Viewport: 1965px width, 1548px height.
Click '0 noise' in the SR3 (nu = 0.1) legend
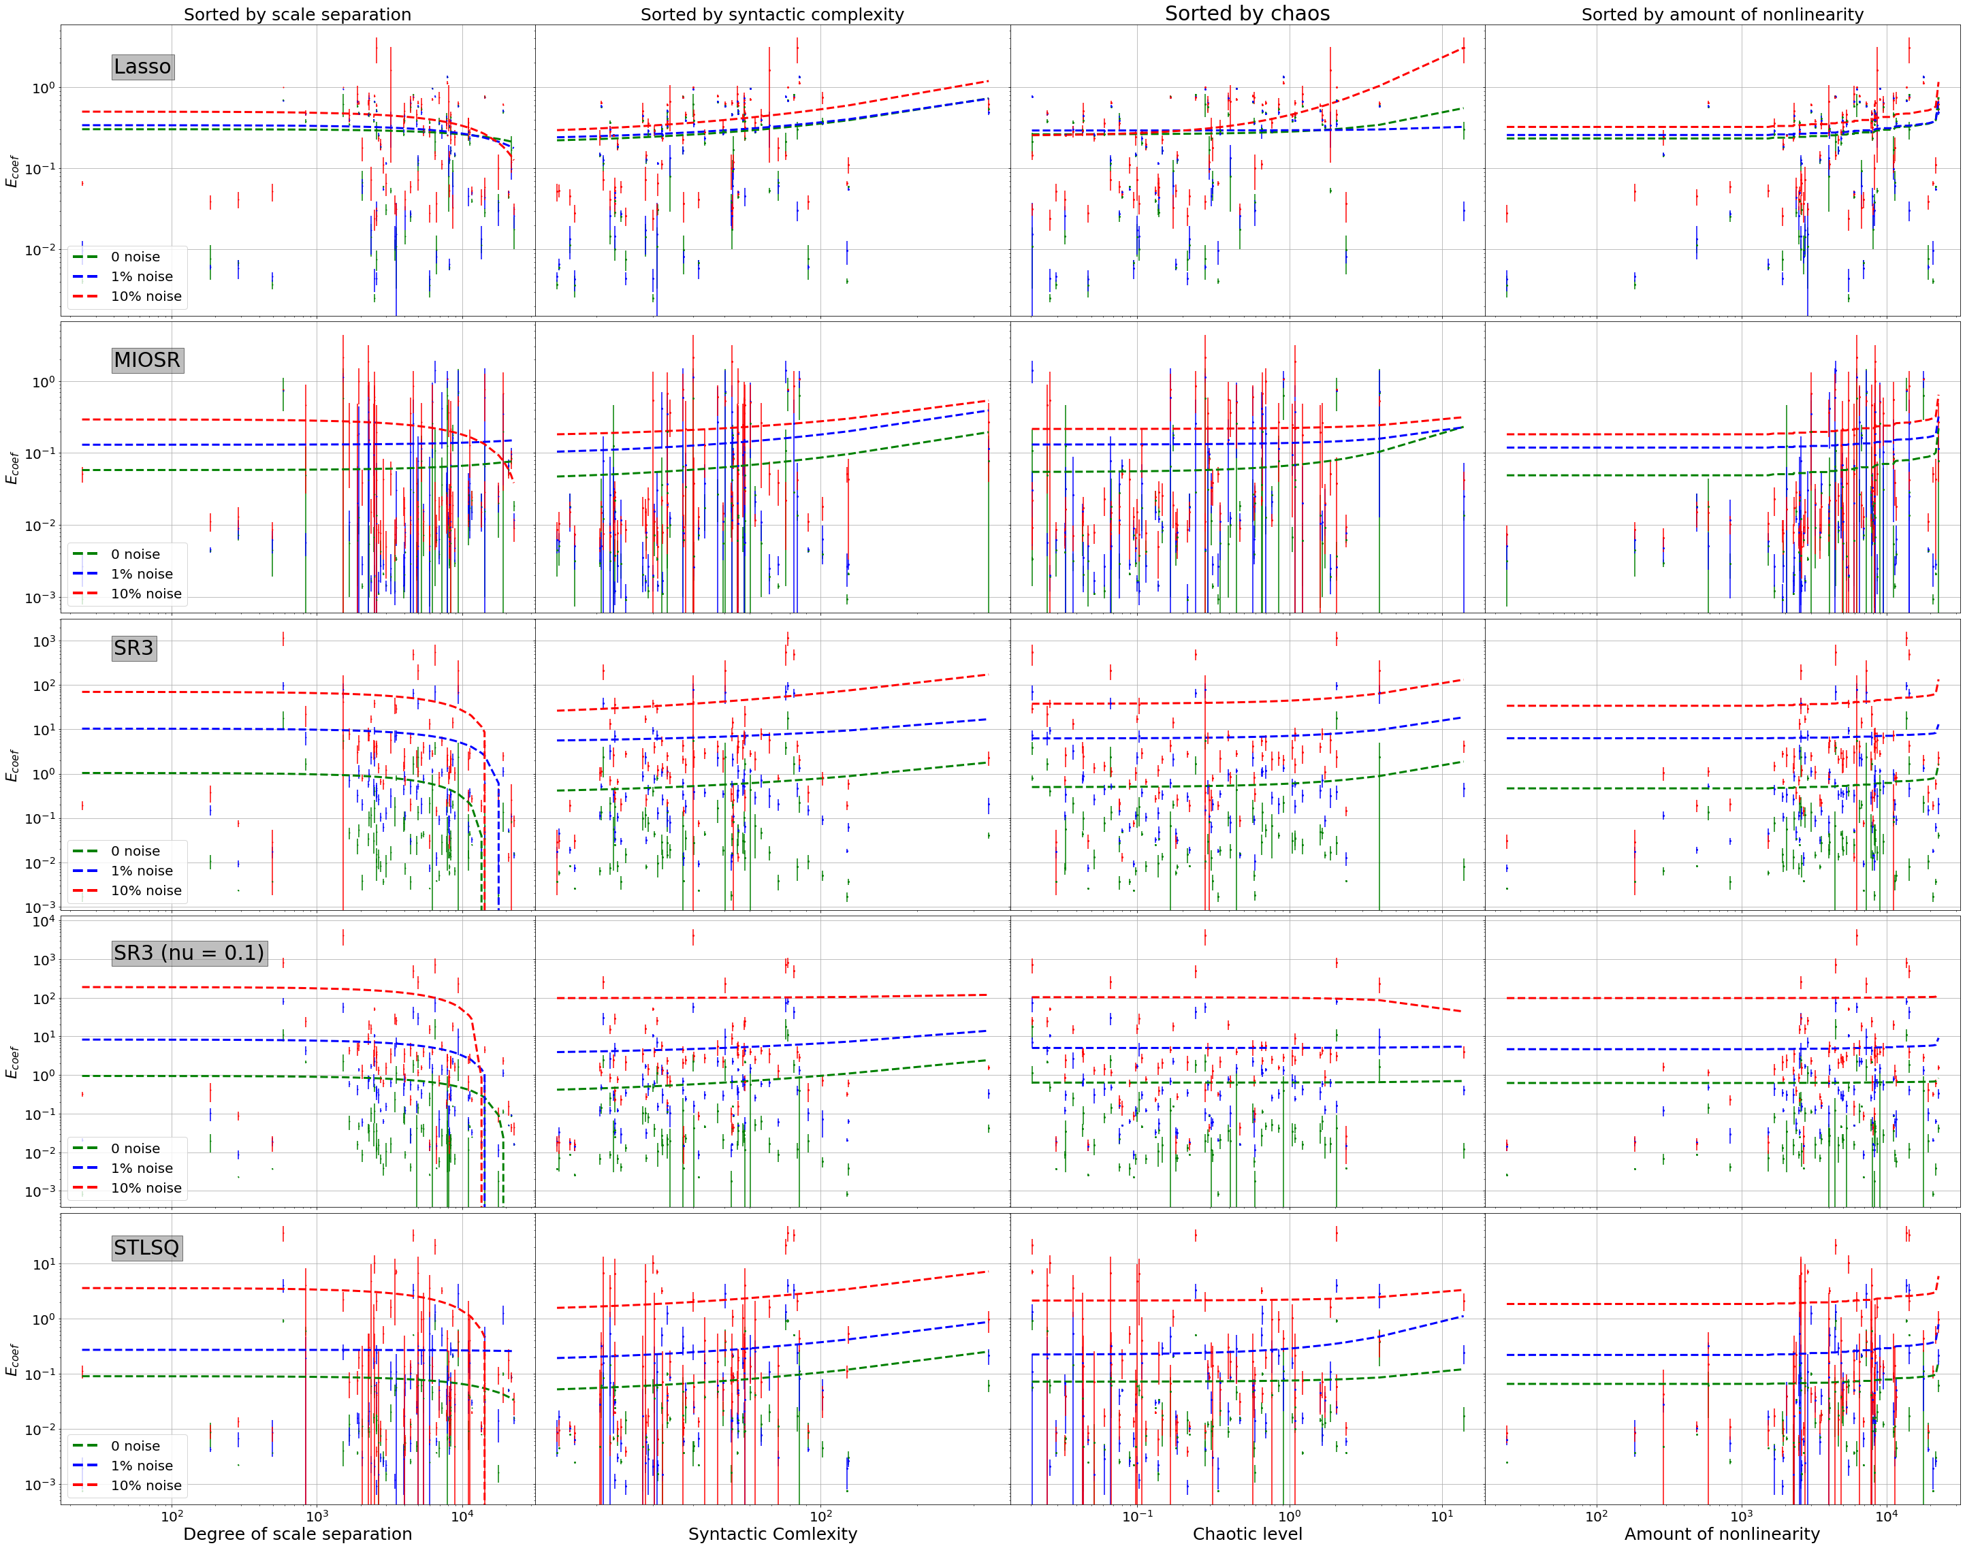pyautogui.click(x=135, y=1148)
